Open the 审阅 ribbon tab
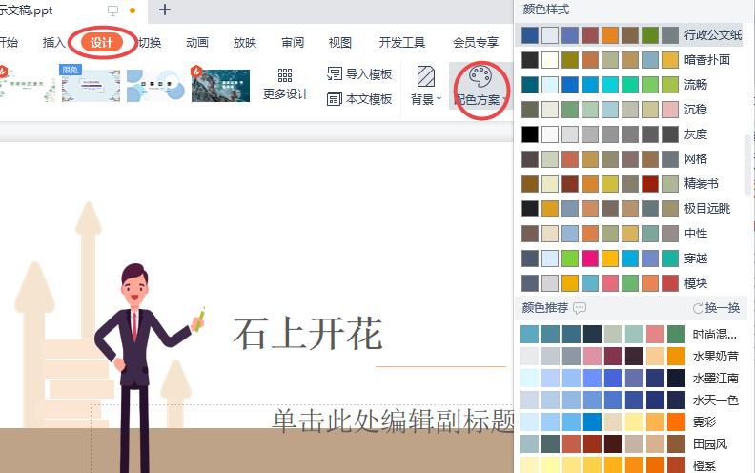The height and width of the screenshot is (473, 755). point(293,42)
